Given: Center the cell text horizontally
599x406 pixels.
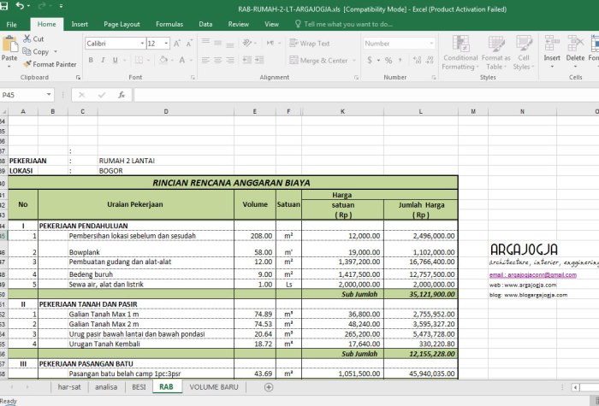Looking at the screenshot, I should [217, 60].
